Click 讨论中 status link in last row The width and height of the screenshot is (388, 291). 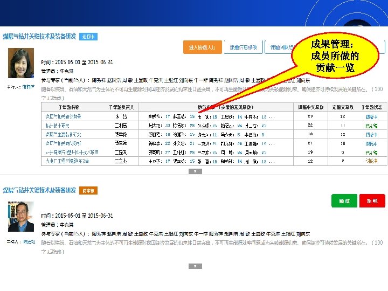(371, 161)
